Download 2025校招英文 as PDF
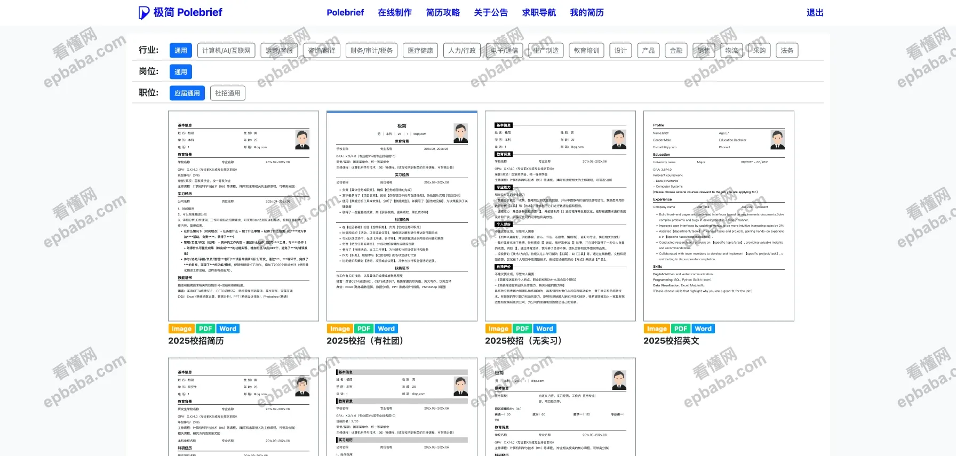956x456 pixels. [x=681, y=329]
